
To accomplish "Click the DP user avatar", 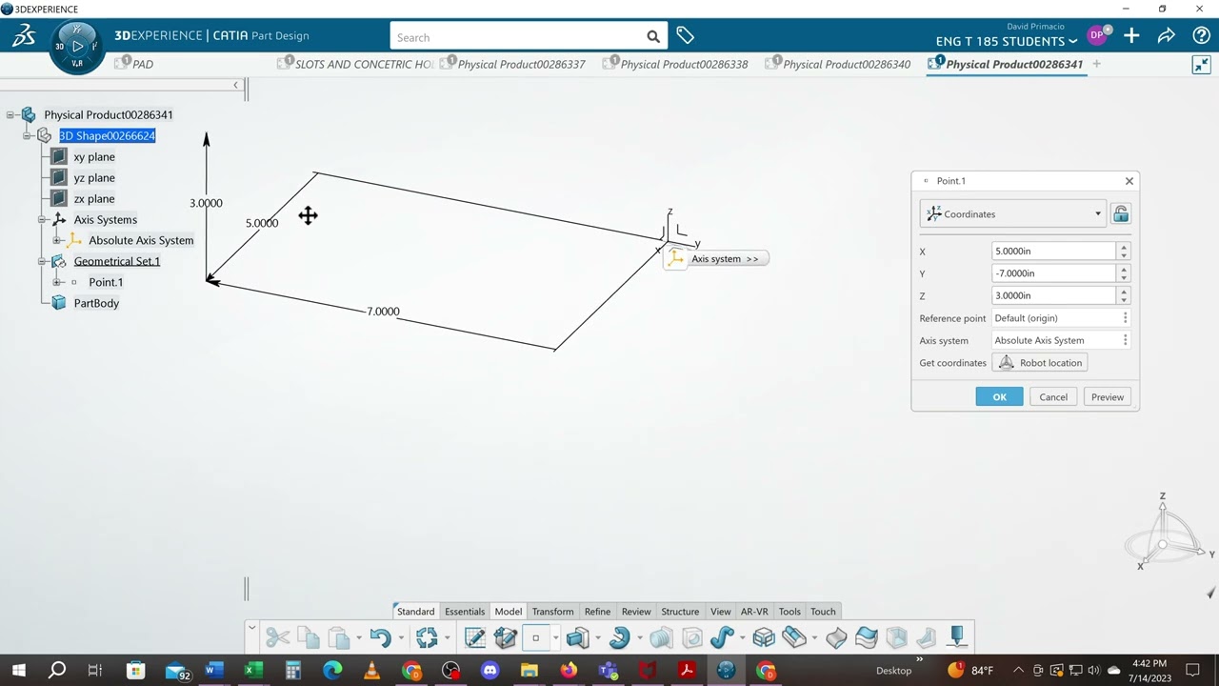I will 1097,35.
